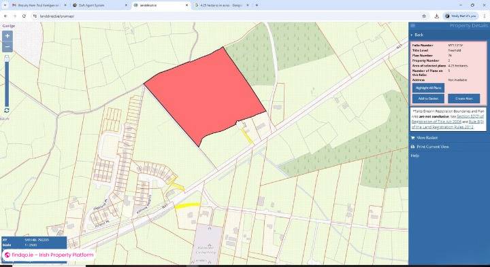The image size is (490, 267).
Task: Close the Daft Agent System tab
Action: pyautogui.click(x=127, y=5)
